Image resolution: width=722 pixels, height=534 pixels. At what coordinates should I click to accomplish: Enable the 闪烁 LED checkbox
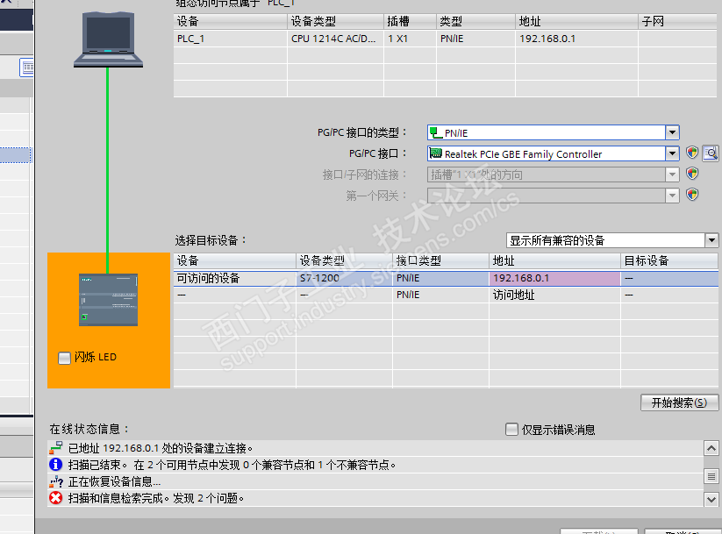[x=64, y=358]
